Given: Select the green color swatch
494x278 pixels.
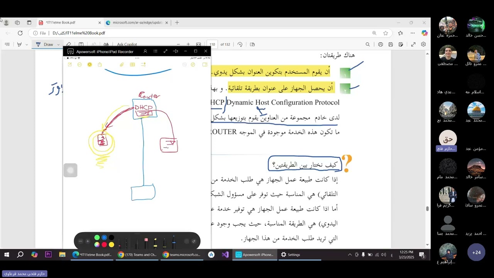Looking at the screenshot, I should coord(97,238).
